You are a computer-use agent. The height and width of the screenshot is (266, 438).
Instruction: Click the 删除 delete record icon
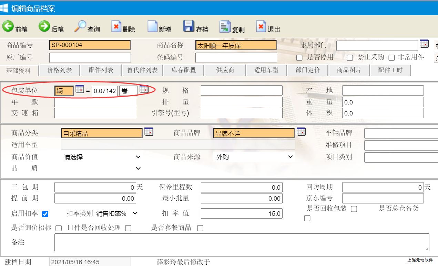(116, 26)
